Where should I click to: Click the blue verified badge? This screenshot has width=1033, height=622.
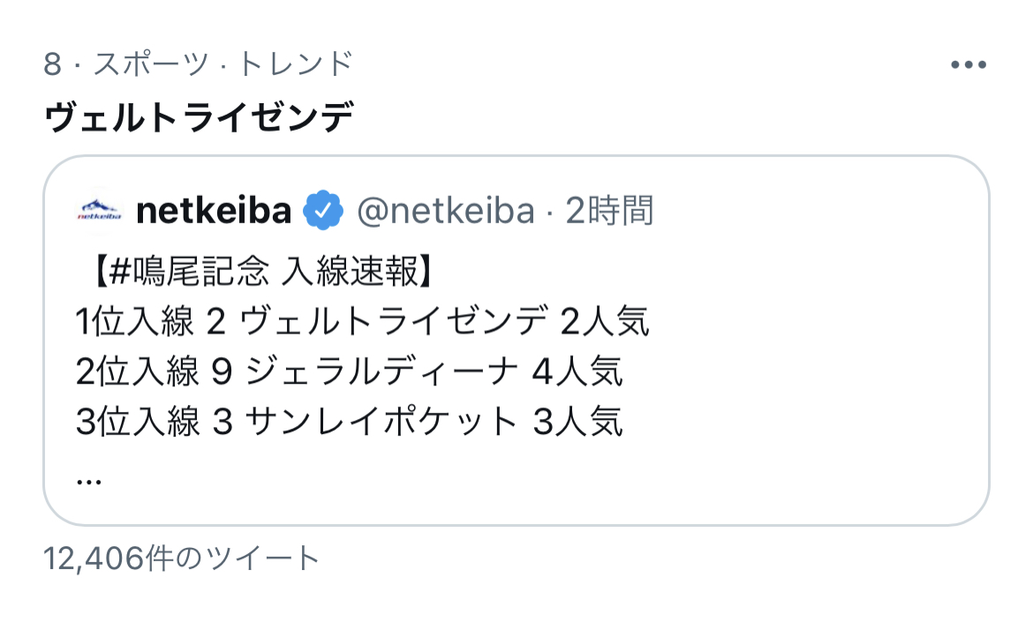pyautogui.click(x=323, y=212)
